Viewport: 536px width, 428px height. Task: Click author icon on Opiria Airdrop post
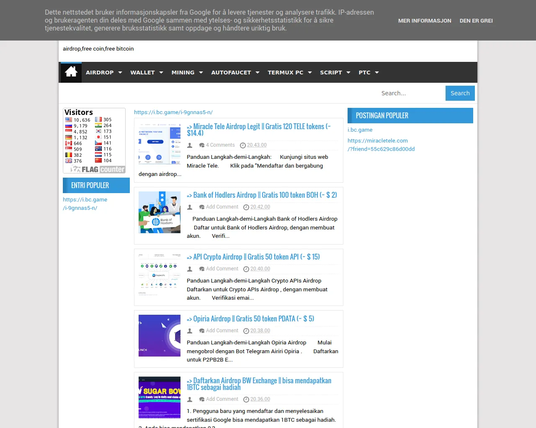[x=190, y=331]
